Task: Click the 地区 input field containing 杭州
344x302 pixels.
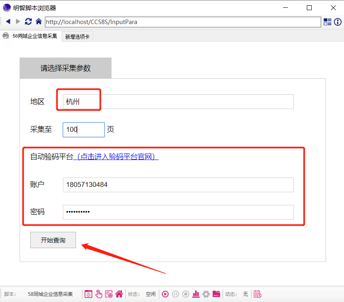Action: [178, 102]
